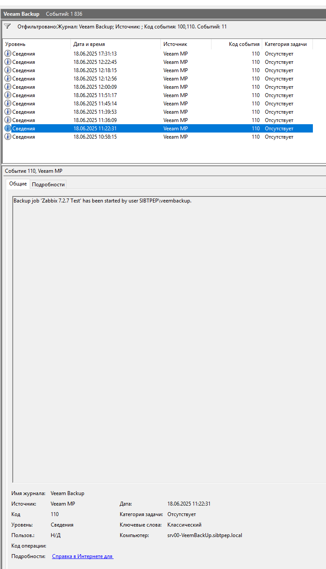
Task: Click computer name srv00-VeemBackUp.sibtpep.local
Action: pyautogui.click(x=205, y=535)
